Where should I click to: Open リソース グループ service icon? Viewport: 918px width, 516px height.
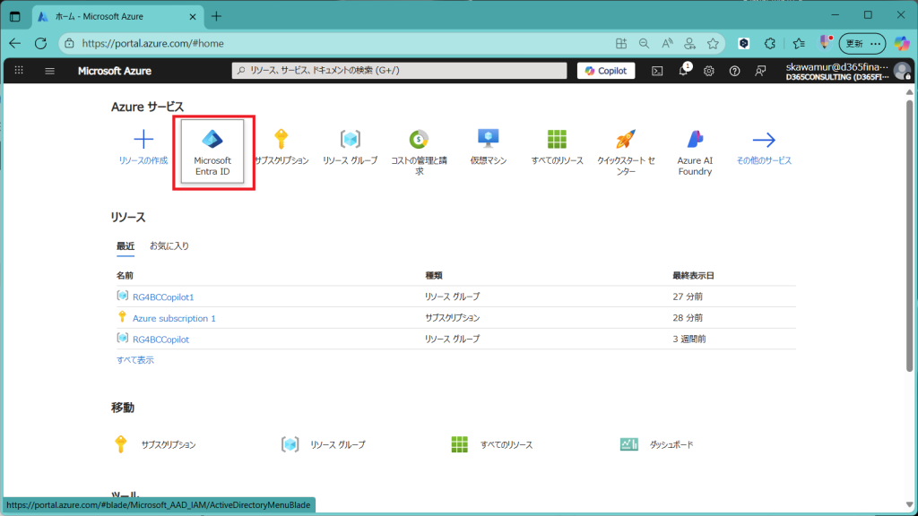click(x=350, y=139)
